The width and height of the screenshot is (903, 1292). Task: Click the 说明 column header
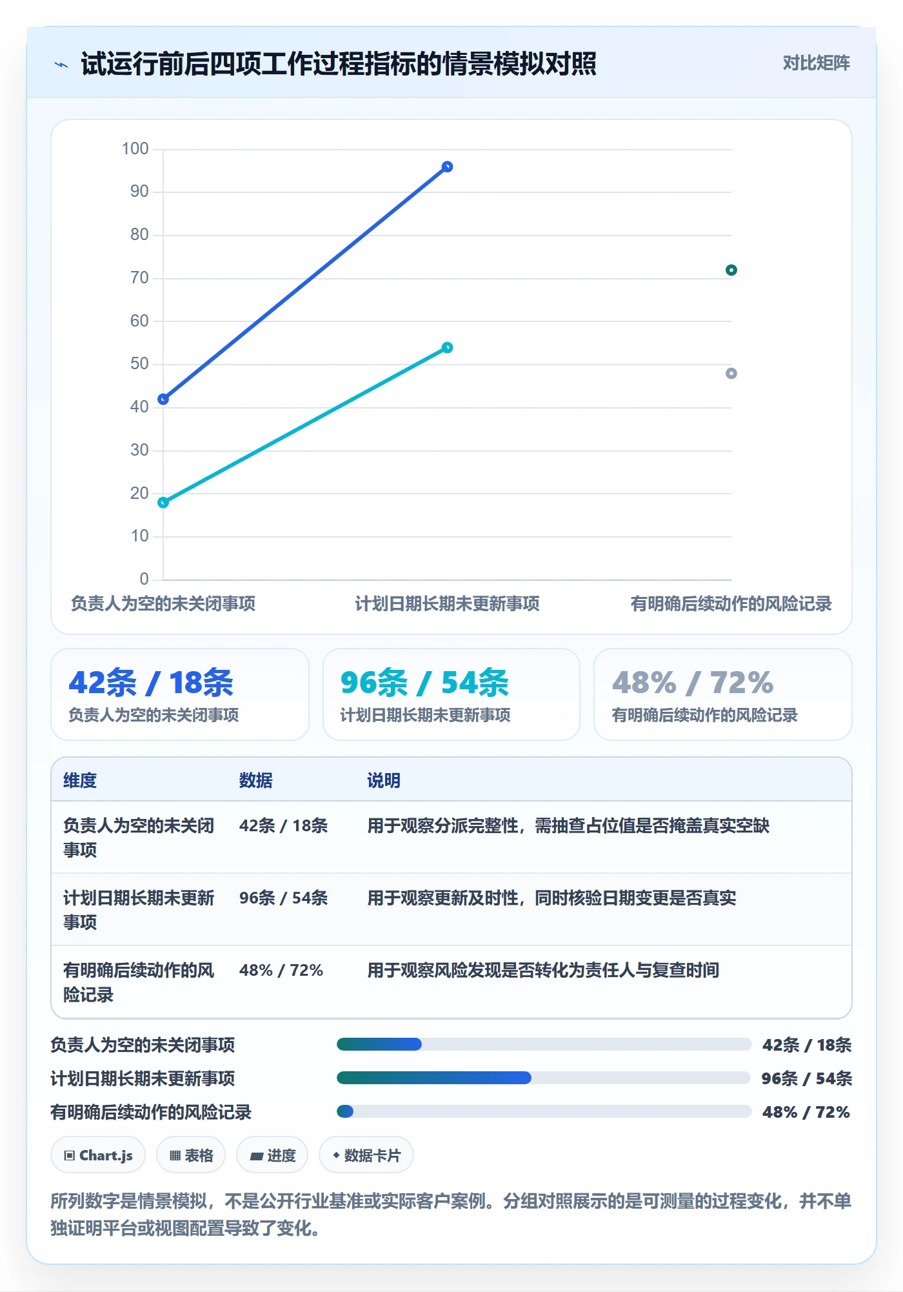tap(384, 780)
